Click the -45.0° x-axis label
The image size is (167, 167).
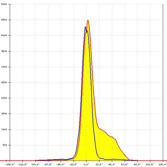click(61, 164)
